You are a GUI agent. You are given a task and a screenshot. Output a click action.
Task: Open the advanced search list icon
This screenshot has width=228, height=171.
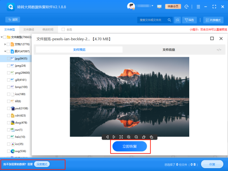pos(177,20)
